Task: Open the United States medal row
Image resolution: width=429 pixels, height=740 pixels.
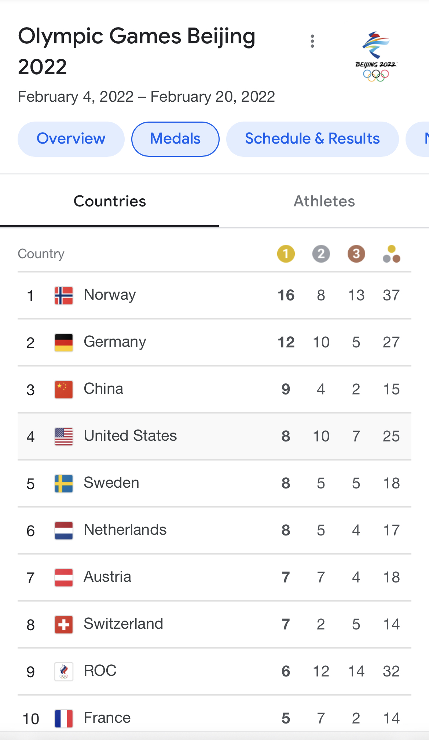Action: pos(214,436)
